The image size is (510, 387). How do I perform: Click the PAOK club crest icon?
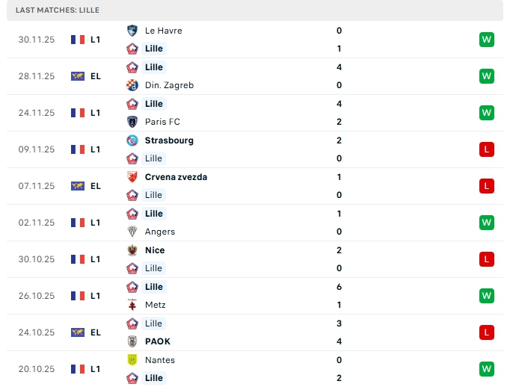click(132, 341)
